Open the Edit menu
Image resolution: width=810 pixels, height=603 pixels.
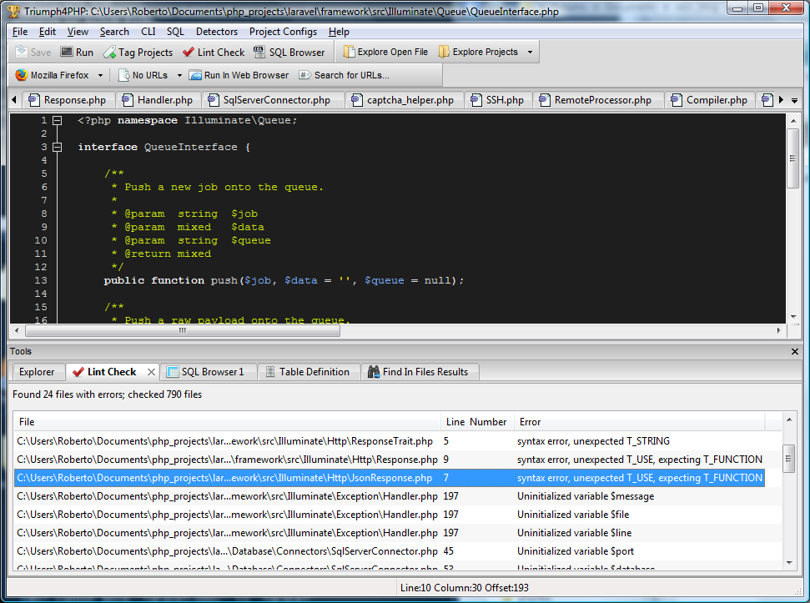tap(48, 32)
